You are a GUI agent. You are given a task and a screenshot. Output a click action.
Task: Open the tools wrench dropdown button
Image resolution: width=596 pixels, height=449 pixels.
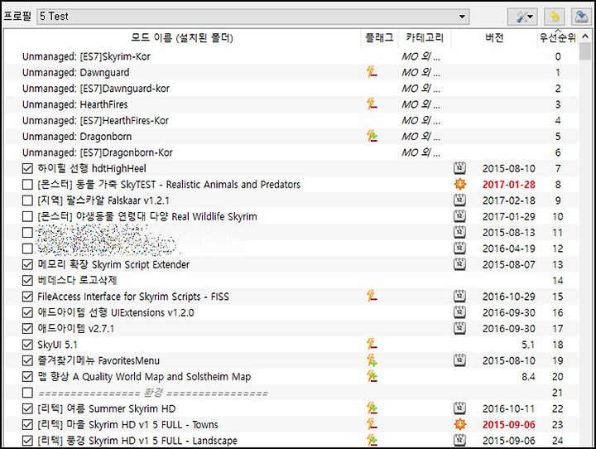coord(523,17)
